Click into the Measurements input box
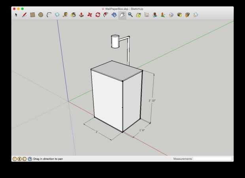This screenshot has height=178, width=245. [x=213, y=159]
